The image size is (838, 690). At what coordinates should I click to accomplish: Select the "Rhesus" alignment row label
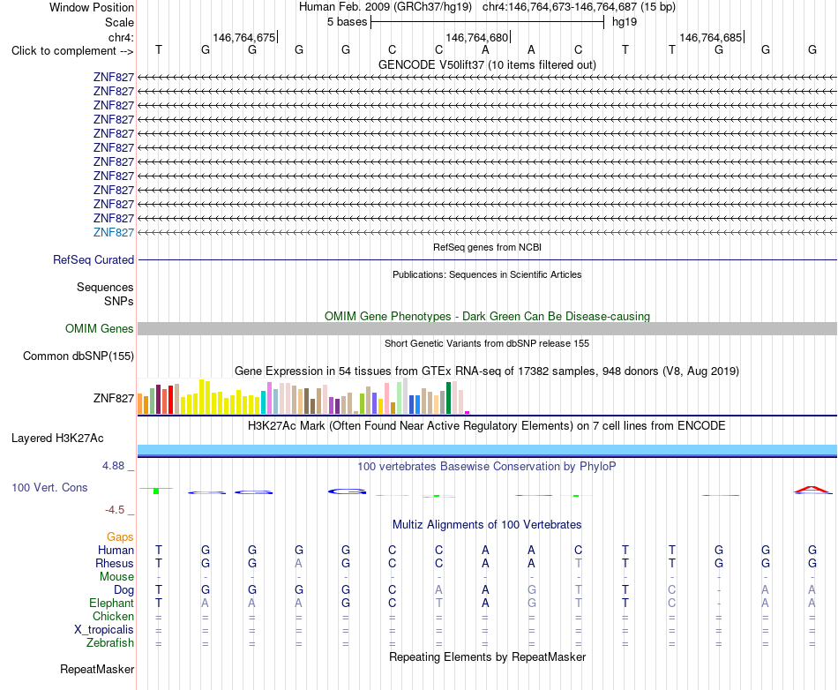(115, 564)
